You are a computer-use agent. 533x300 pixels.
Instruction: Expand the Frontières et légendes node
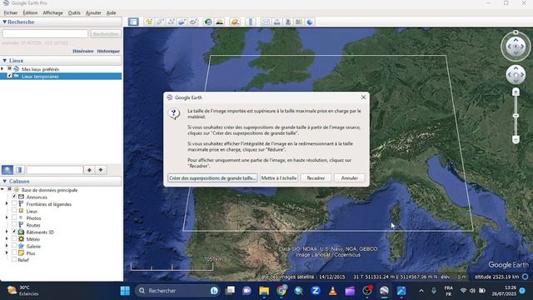7,203
